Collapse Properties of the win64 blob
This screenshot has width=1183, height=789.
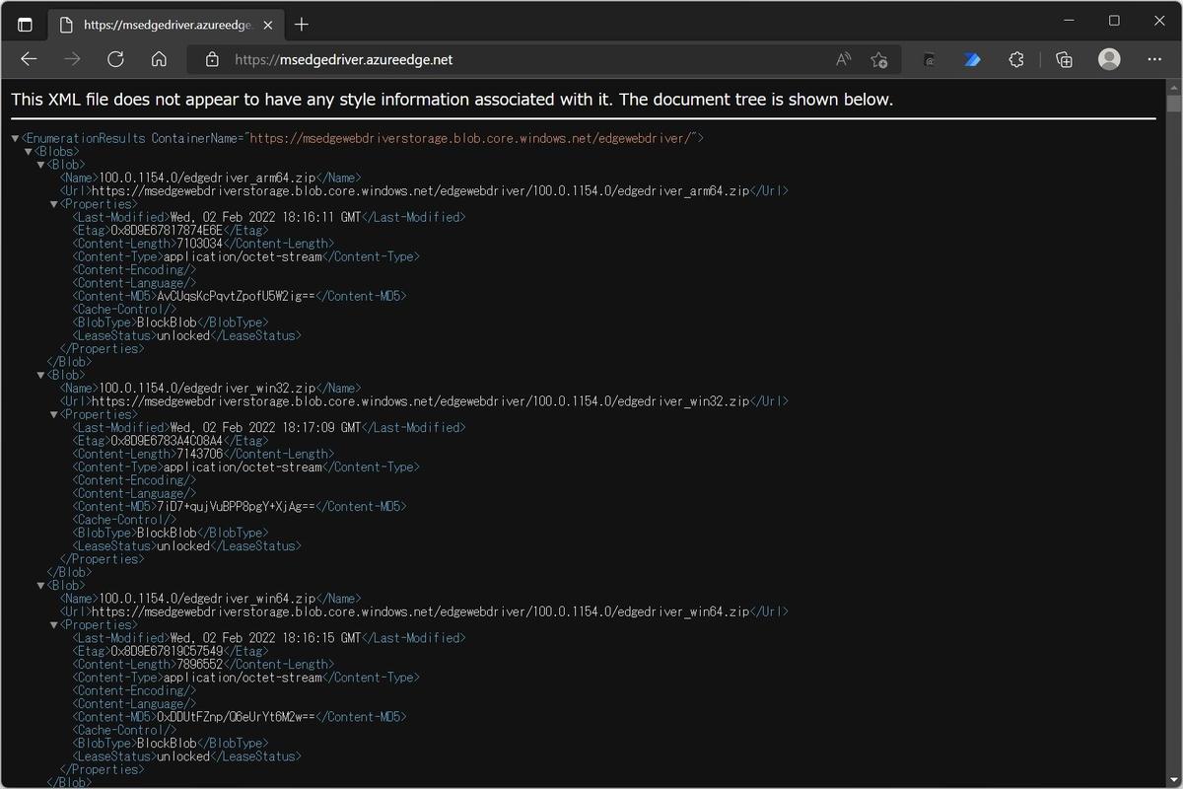pyautogui.click(x=53, y=624)
